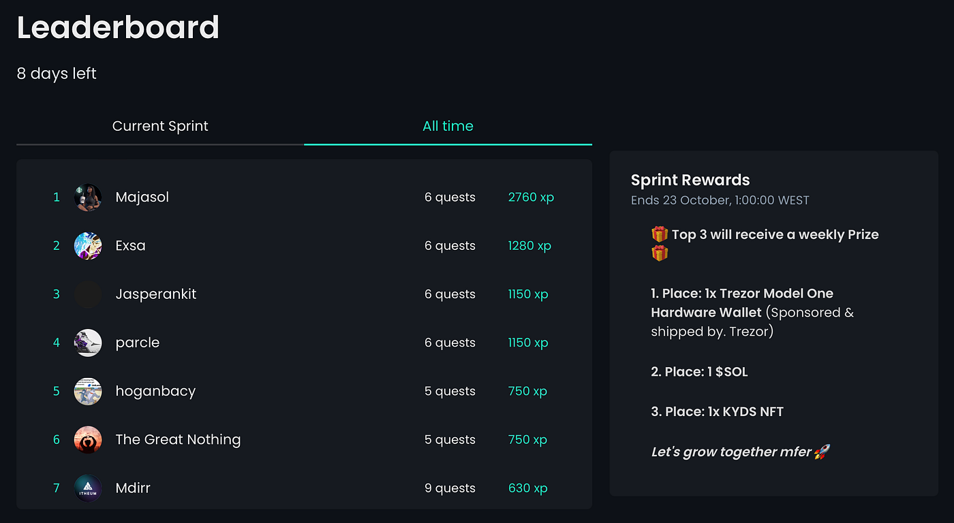
Task: Click the rocket emoji after grow together mfer
Action: [x=821, y=451]
